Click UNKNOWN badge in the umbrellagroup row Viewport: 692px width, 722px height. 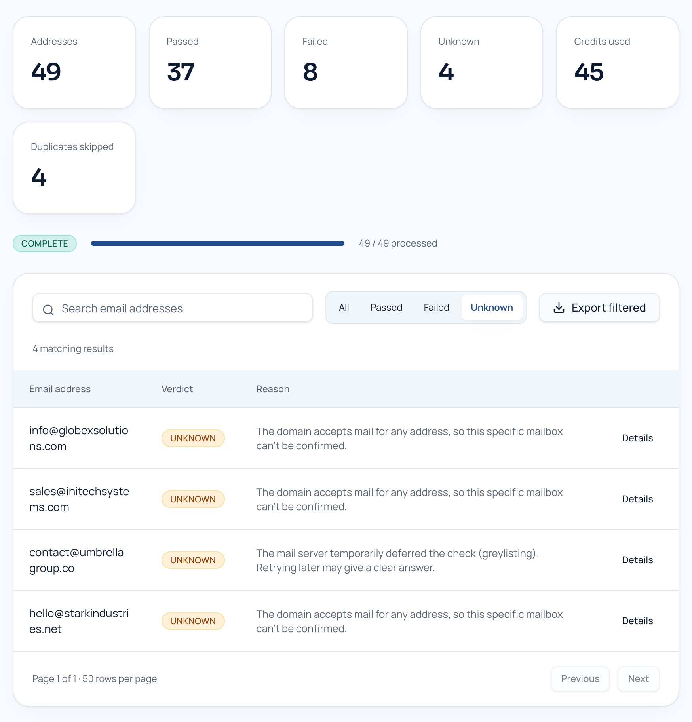pos(193,560)
